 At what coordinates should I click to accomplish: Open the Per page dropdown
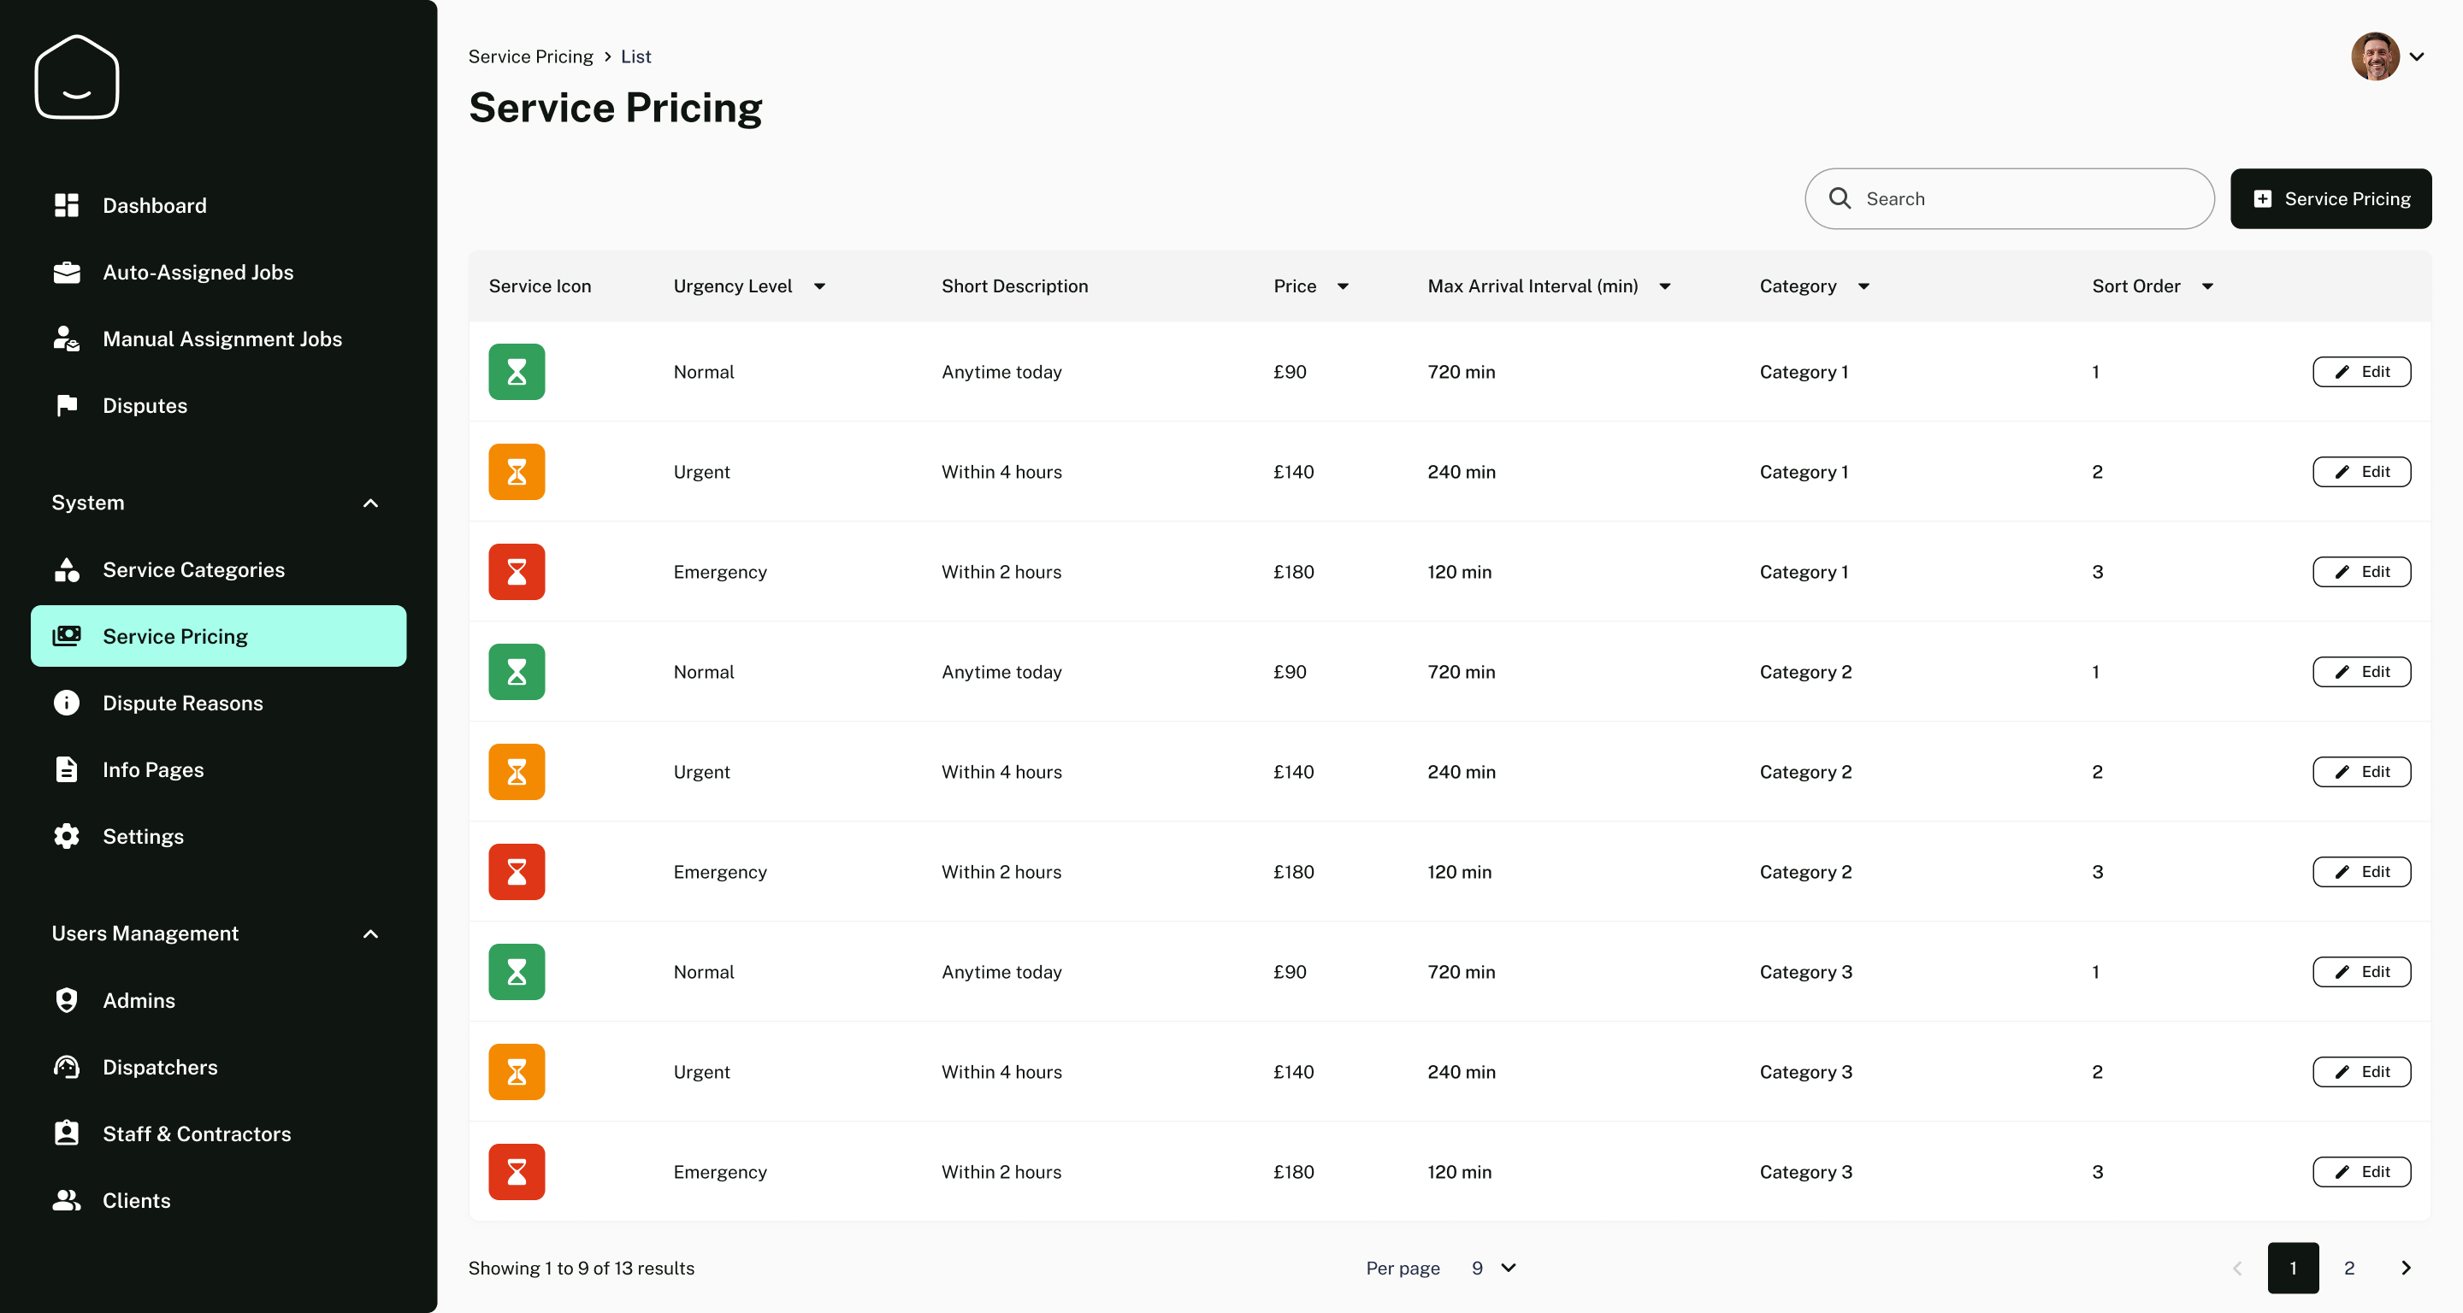1493,1268
